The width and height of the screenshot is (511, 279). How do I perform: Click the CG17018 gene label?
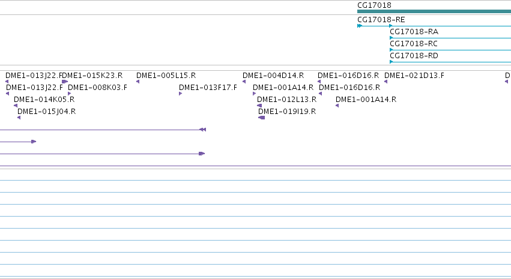[x=374, y=5]
